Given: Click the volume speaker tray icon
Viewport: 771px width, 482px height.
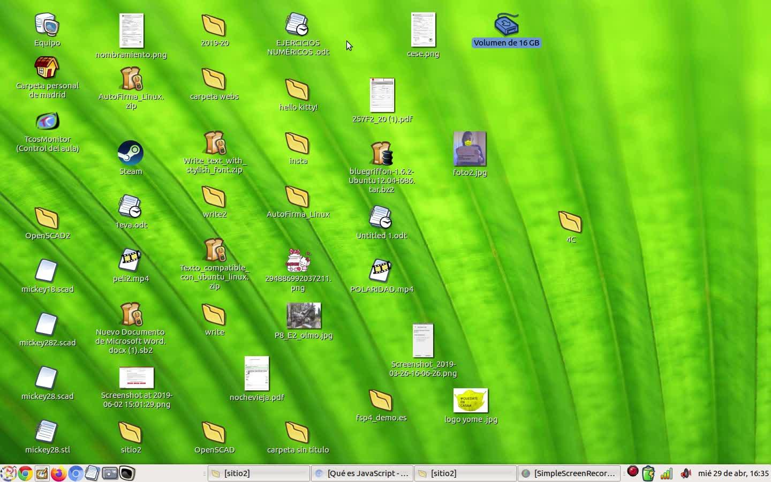Looking at the screenshot, I should [685, 473].
